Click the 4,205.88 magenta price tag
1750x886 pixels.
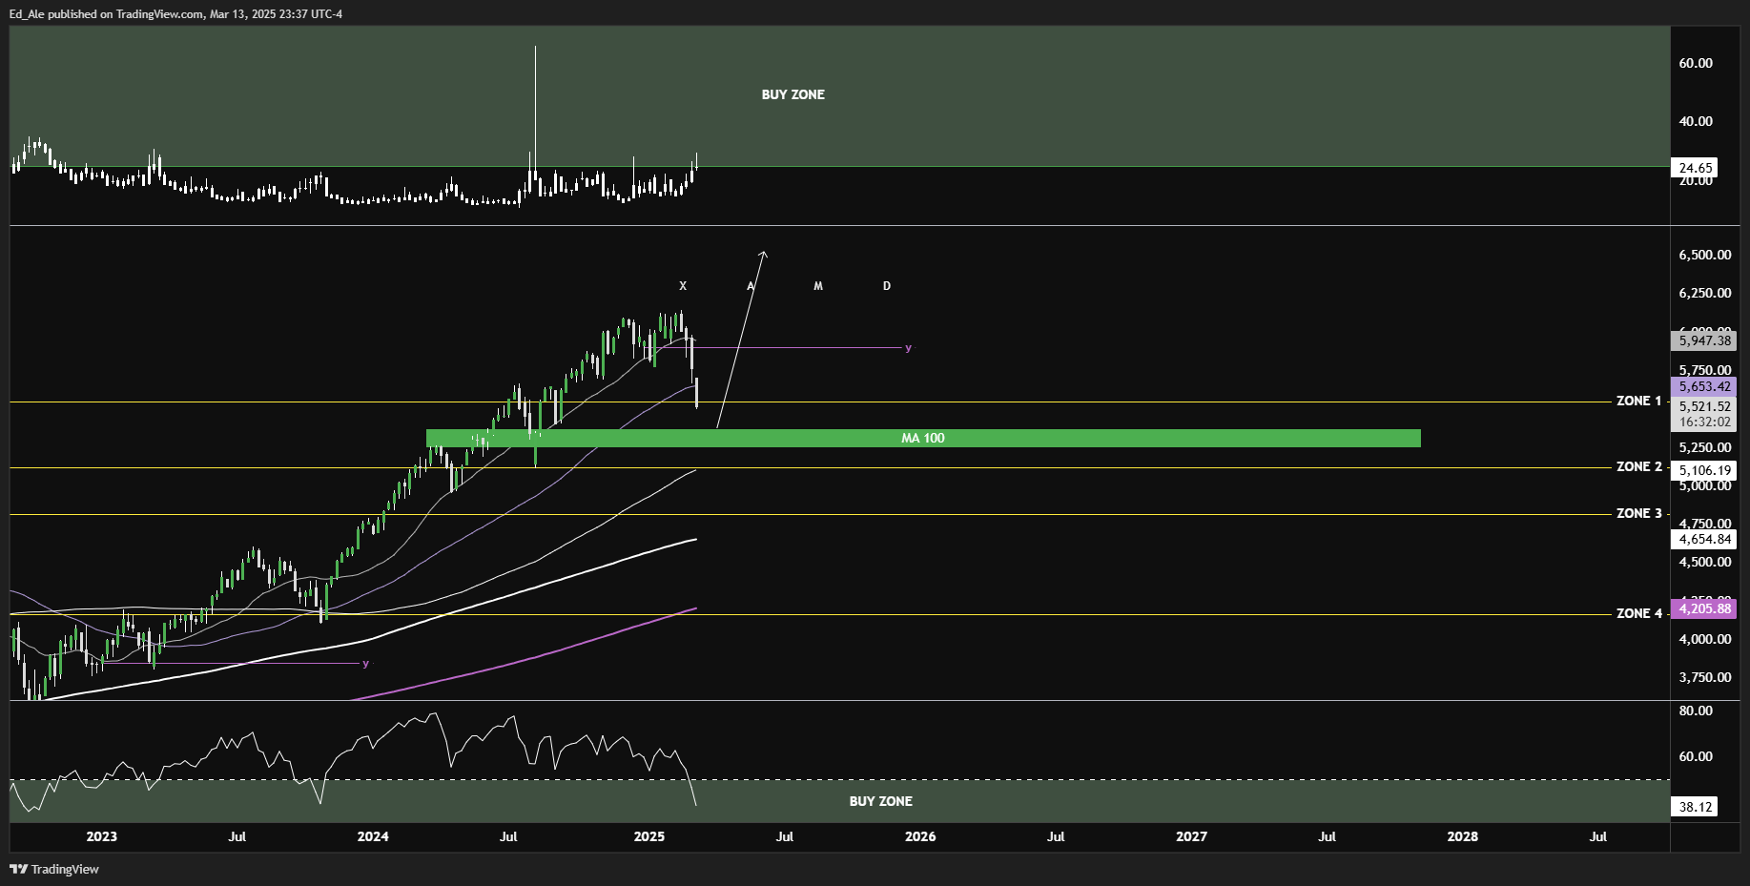[x=1704, y=608]
